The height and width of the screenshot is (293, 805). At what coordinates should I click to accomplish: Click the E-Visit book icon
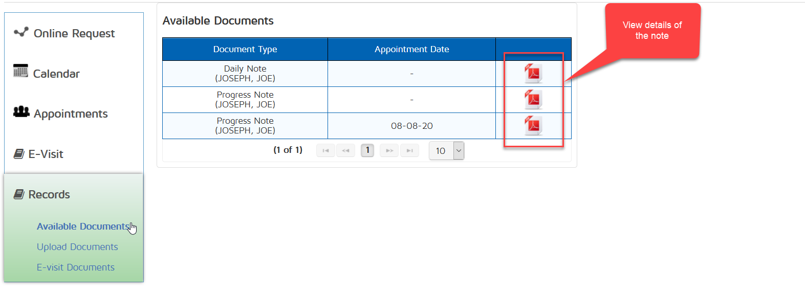19,154
